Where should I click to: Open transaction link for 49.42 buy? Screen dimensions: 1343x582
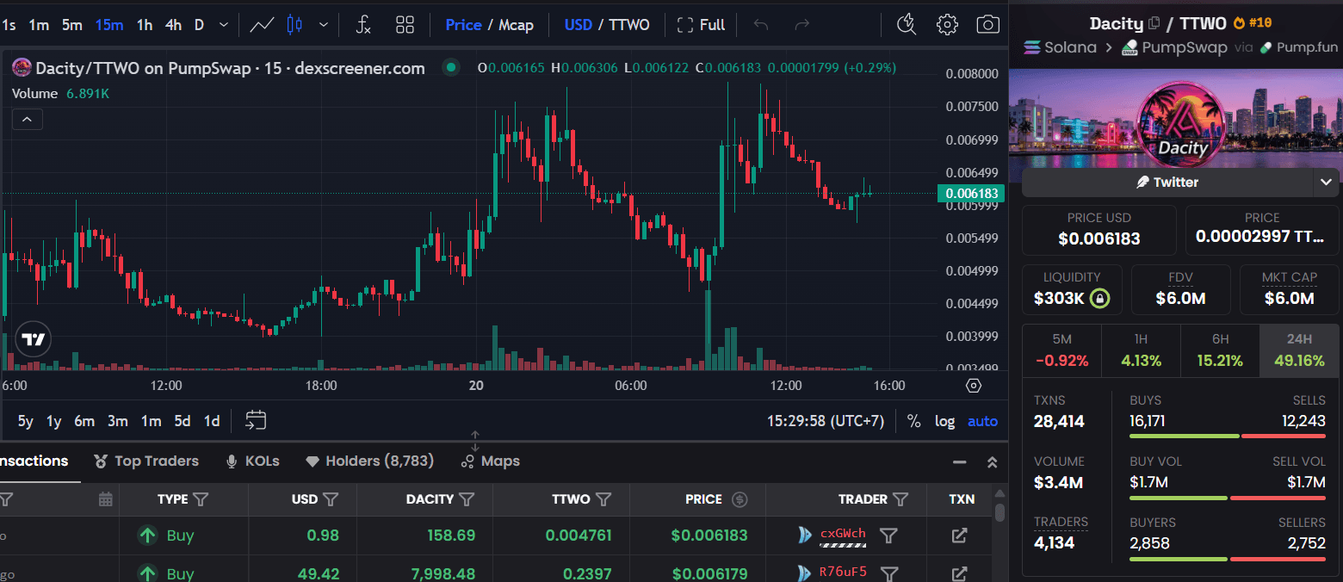pos(959,573)
